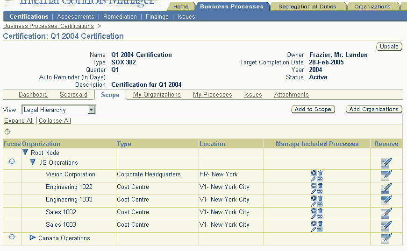Go to the Home tab
The height and width of the screenshot is (251, 407).
[x=181, y=7]
